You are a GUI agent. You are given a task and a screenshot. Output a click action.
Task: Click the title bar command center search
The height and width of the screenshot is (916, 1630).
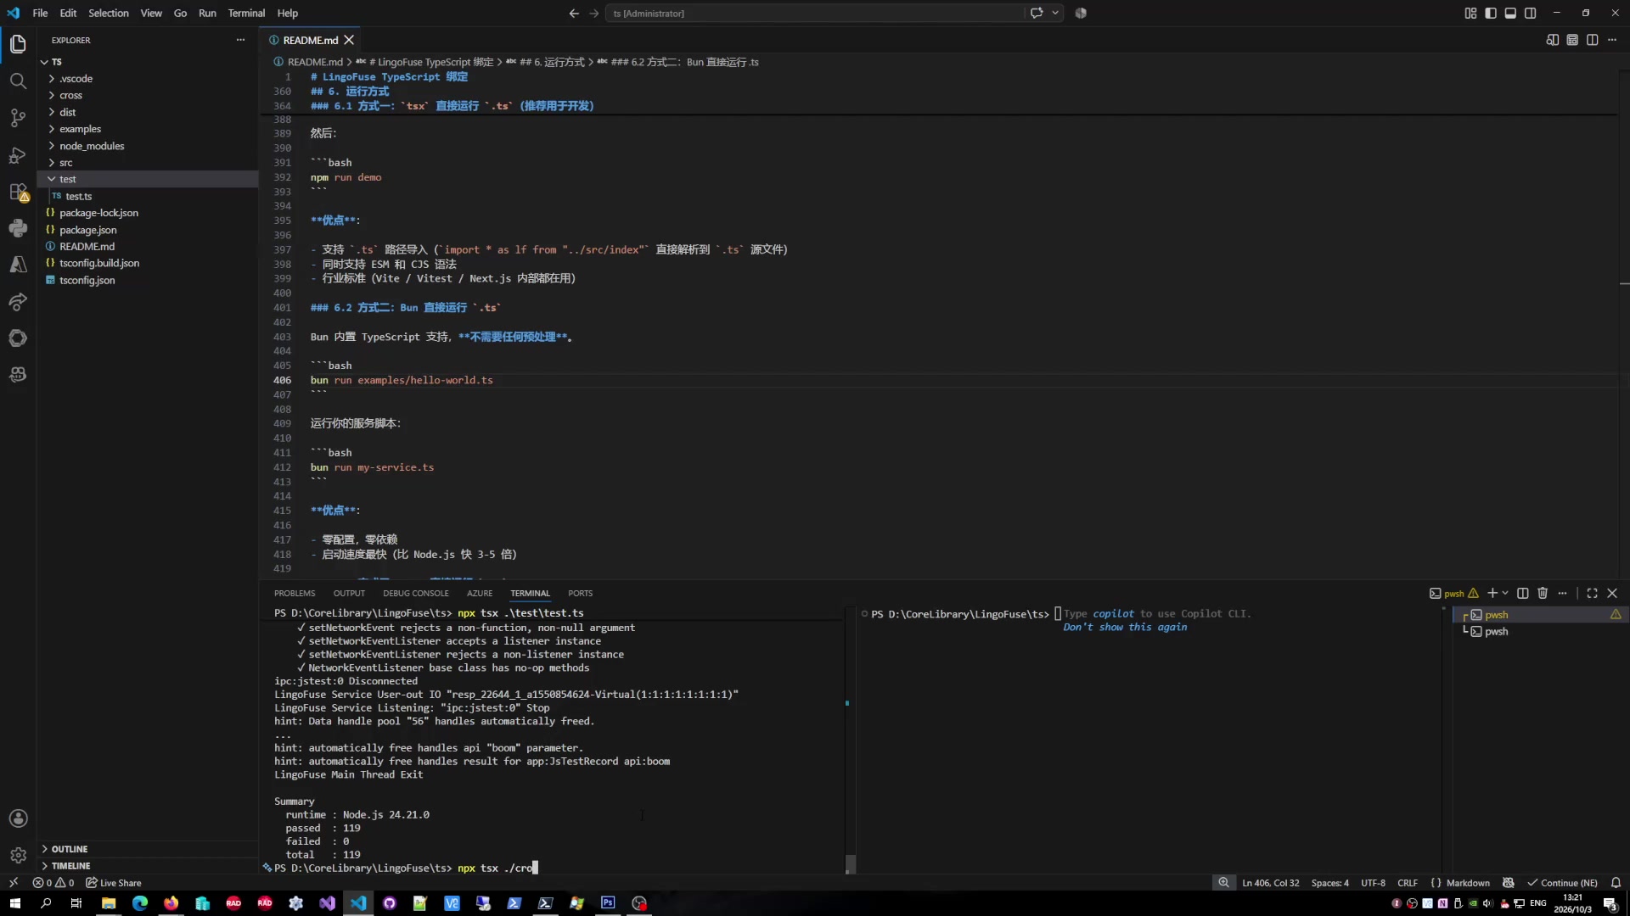815,13
